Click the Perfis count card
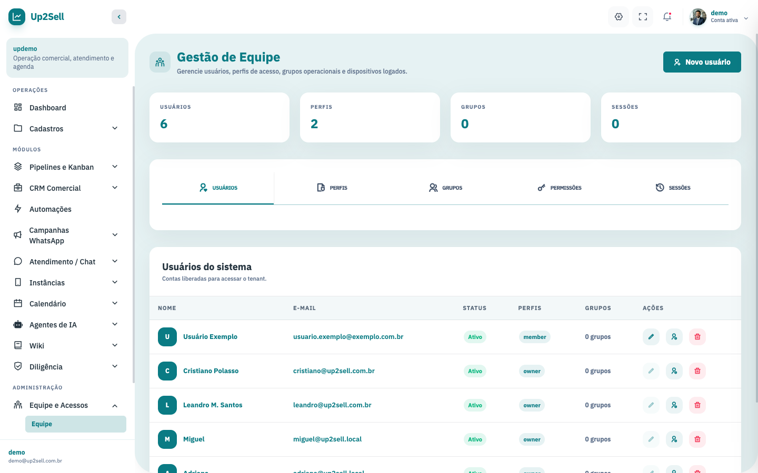 tap(370, 117)
